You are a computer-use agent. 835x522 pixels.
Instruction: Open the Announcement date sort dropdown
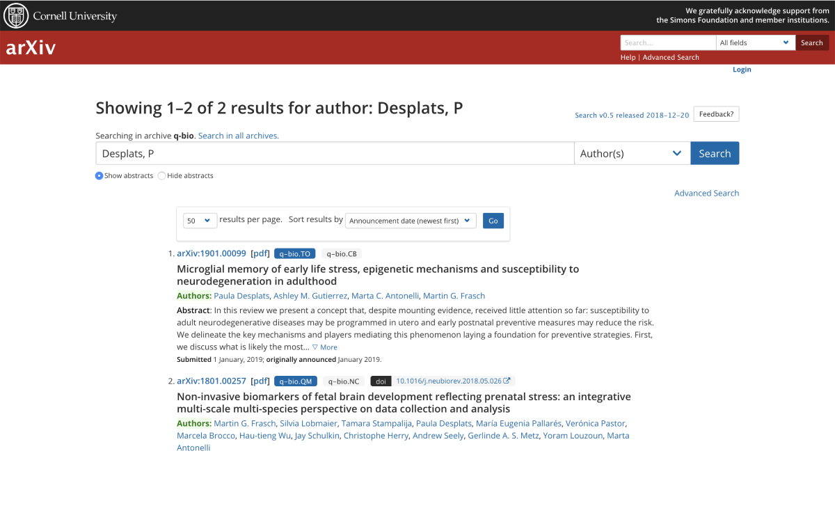click(410, 220)
